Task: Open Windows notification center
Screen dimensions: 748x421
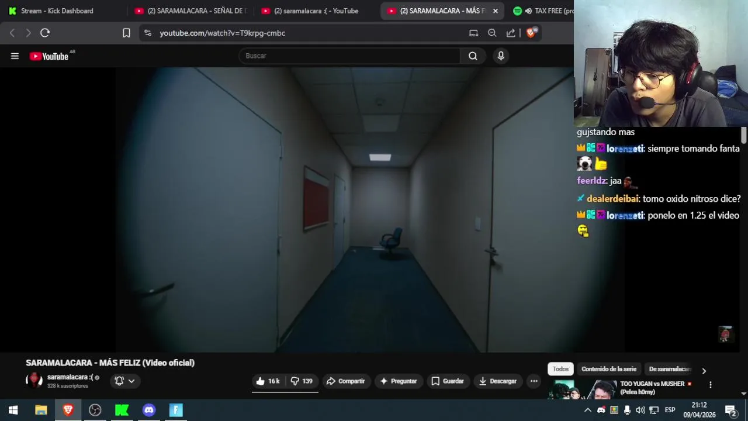Action: coord(730,410)
